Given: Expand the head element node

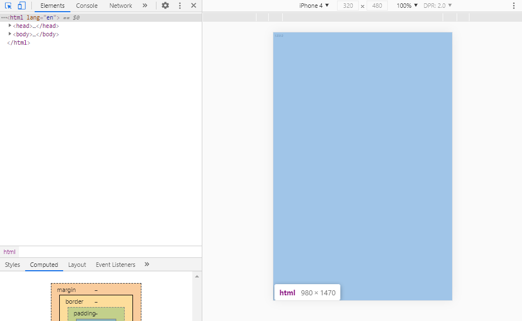Looking at the screenshot, I should tap(10, 26).
